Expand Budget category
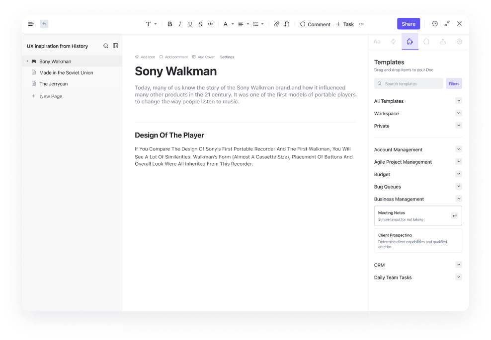The width and height of the screenshot is (491, 340). 459,174
